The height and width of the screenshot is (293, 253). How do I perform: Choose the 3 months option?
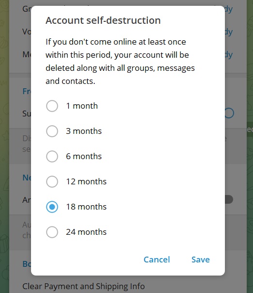[52, 131]
